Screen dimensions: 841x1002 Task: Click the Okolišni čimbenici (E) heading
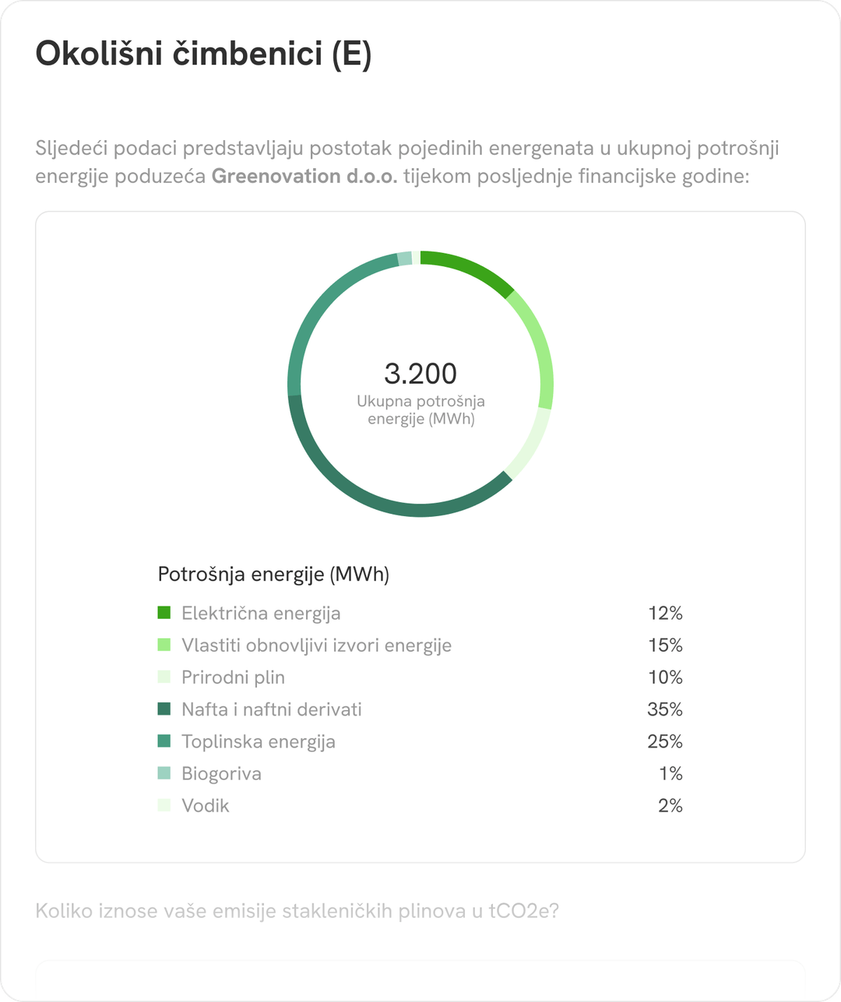click(204, 54)
